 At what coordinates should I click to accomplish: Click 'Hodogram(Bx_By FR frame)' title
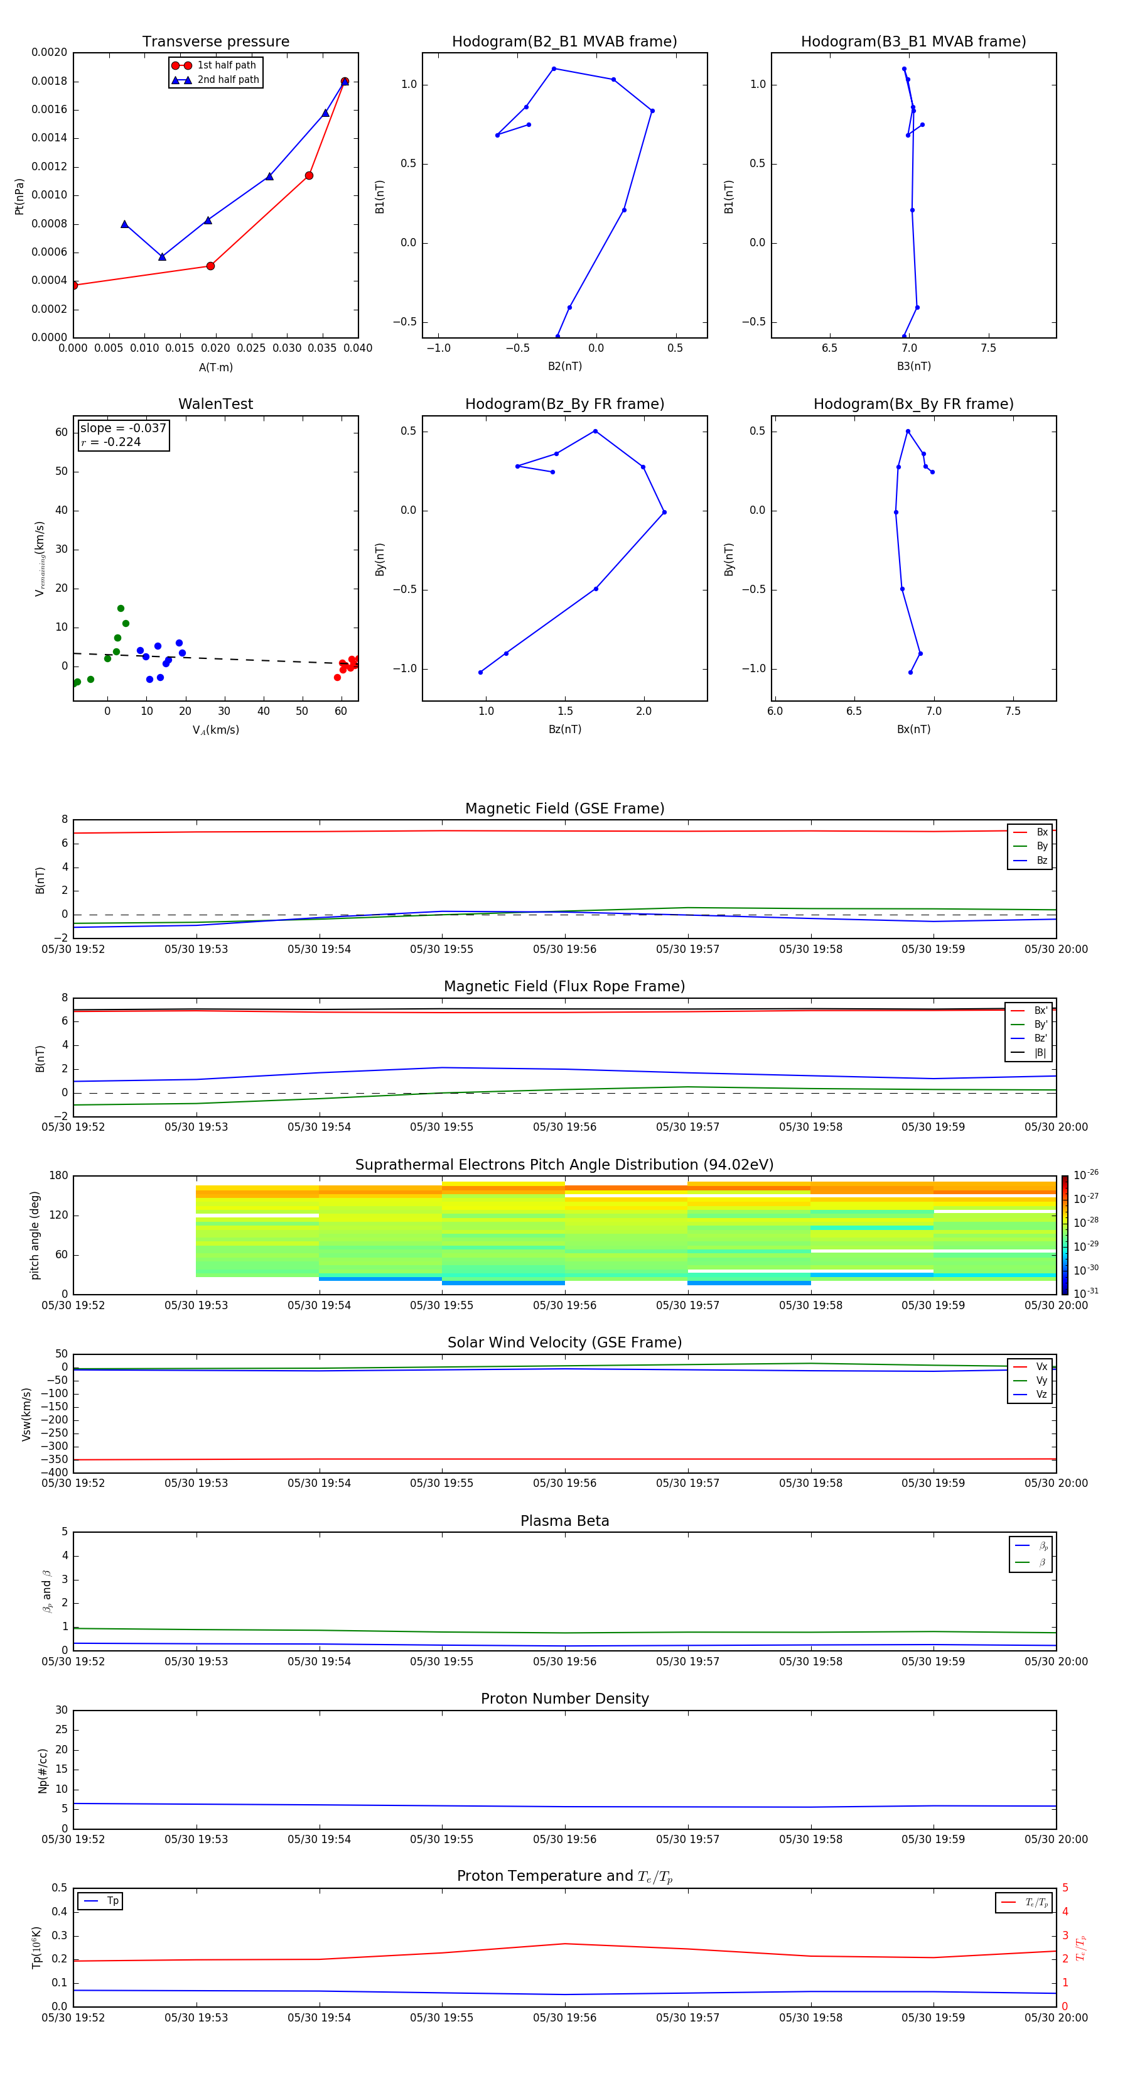(913, 404)
